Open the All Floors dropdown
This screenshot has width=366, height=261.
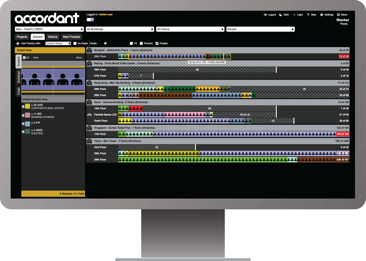coord(190,29)
